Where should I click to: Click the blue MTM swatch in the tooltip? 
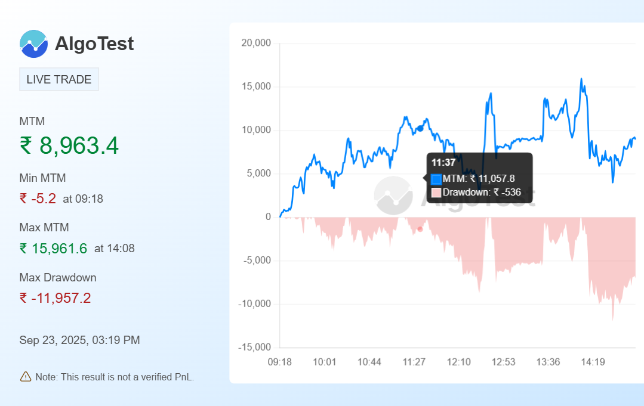tap(436, 179)
